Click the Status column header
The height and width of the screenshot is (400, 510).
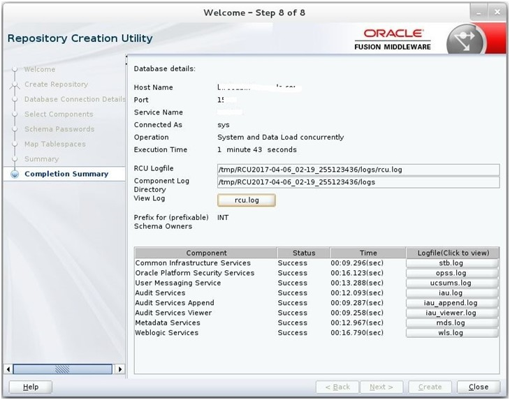pos(303,253)
